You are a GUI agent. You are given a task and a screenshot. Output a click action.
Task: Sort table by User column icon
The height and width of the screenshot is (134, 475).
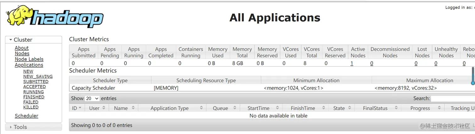point(104,108)
